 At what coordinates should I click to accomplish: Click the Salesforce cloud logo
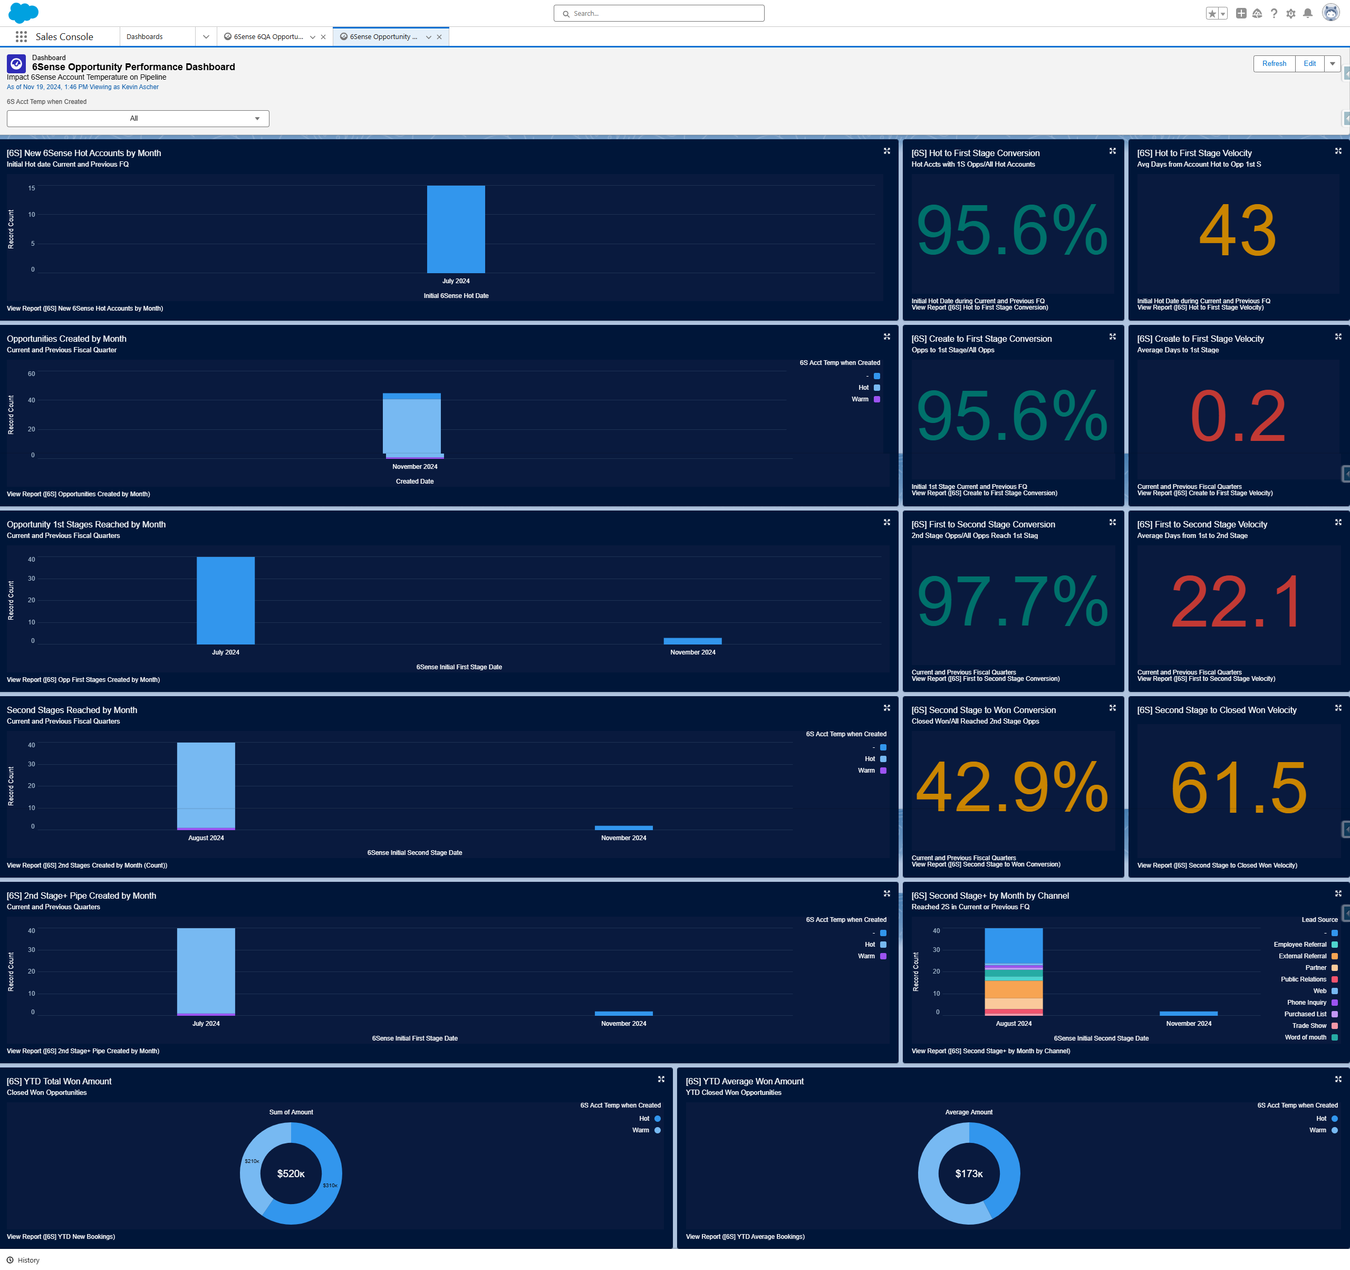coord(23,13)
